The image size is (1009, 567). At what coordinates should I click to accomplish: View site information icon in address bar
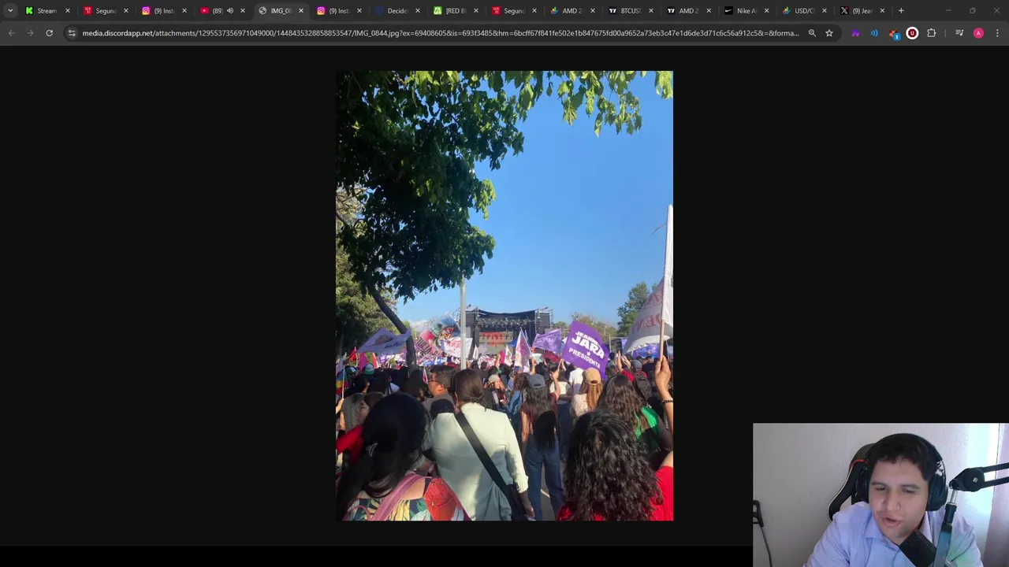[72, 33]
